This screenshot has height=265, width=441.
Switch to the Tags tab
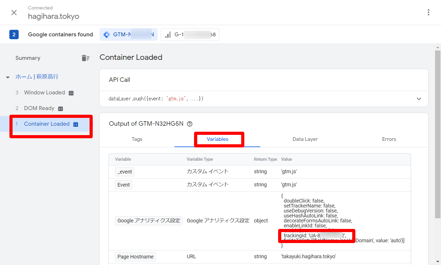coord(137,139)
